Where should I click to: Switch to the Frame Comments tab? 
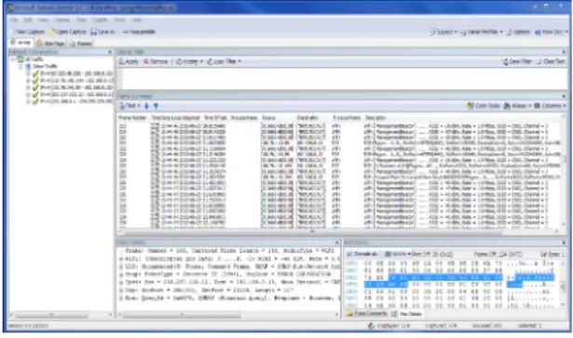(367, 314)
